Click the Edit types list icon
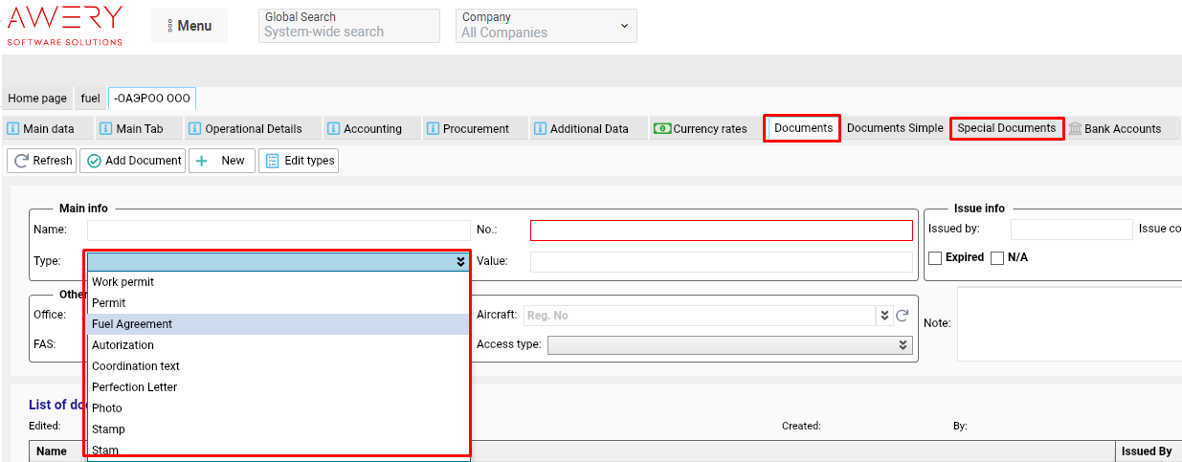The width and height of the screenshot is (1182, 462). [x=272, y=161]
